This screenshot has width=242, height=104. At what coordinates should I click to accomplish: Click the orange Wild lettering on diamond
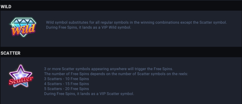tap(23, 30)
